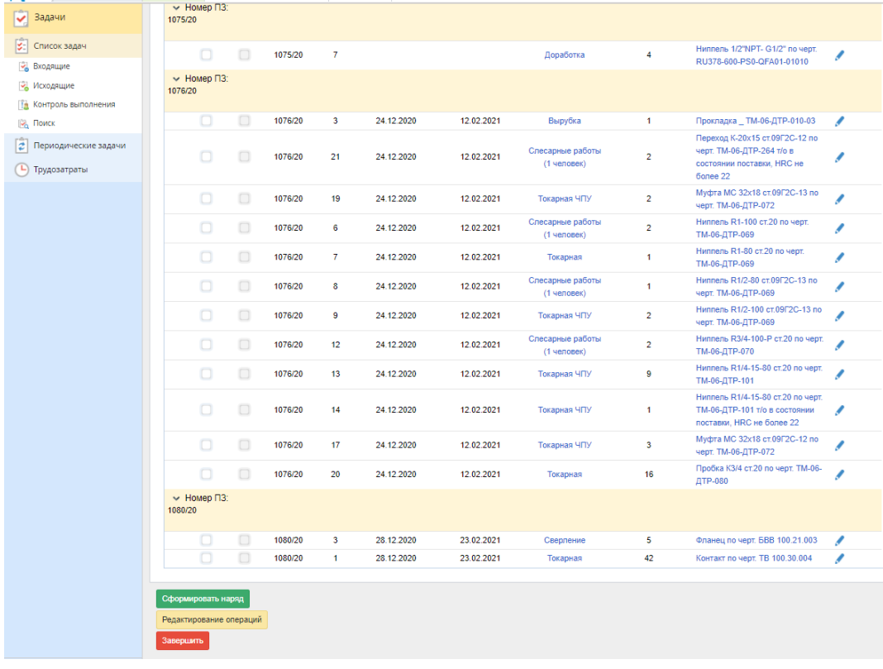Check the second checkbox of the Контакт row
This screenshot has height=669, width=883.
245,558
